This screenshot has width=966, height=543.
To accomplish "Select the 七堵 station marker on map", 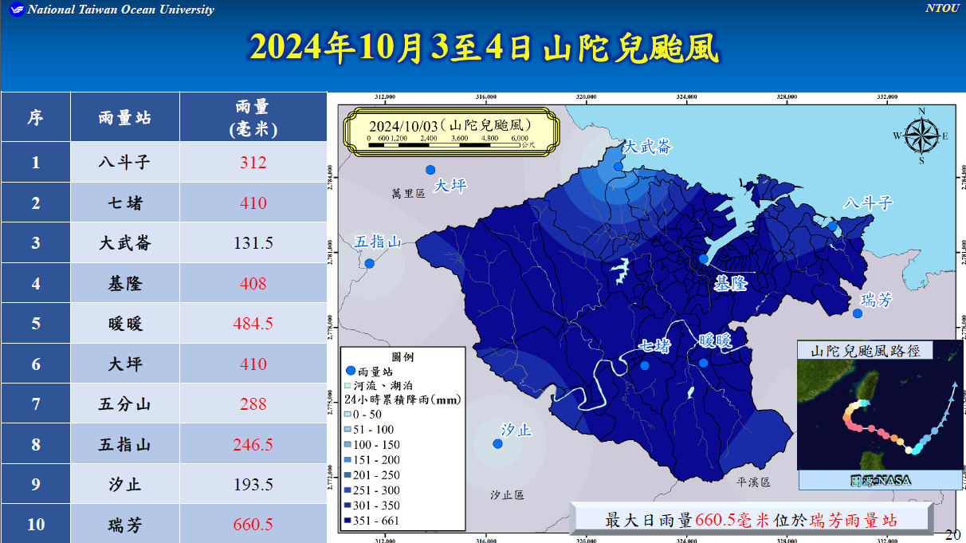I will click(x=645, y=366).
